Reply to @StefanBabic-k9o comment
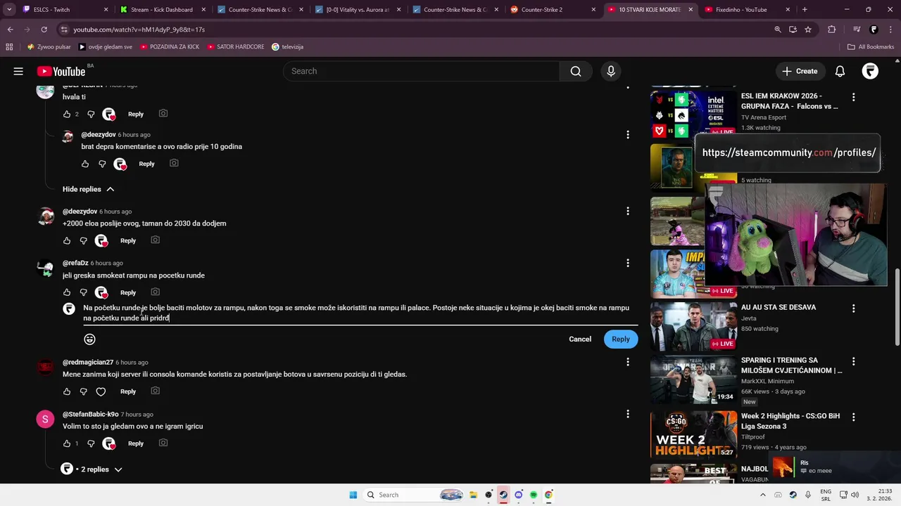This screenshot has height=506, width=901. [136, 443]
